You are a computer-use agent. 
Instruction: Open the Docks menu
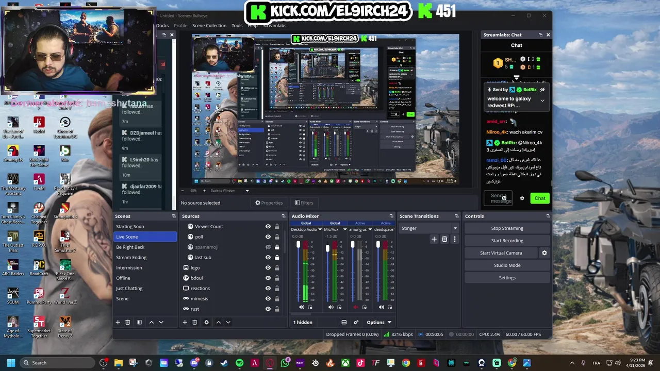tap(162, 25)
